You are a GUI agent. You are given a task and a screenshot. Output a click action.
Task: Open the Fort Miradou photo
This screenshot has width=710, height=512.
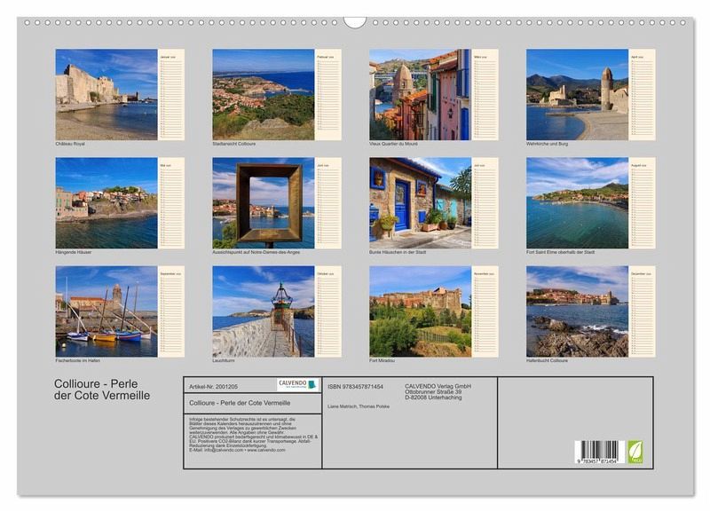[x=420, y=311]
